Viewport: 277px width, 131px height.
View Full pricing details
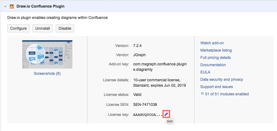point(215,58)
